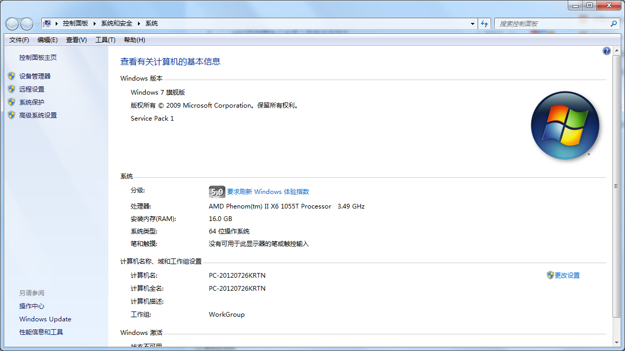The image size is (625, 351).
Task: Open Windows Update link in sidebar
Action: [45, 319]
